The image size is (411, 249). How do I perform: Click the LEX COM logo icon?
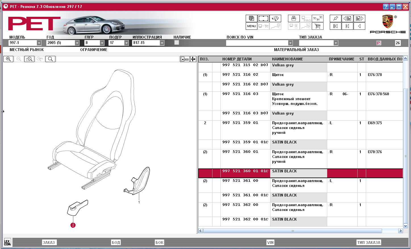tap(7, 242)
